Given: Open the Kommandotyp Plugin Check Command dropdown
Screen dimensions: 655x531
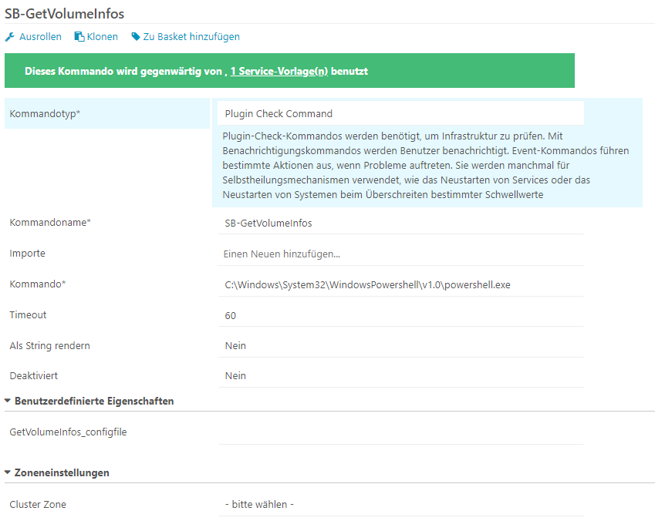Looking at the screenshot, I should tap(400, 113).
